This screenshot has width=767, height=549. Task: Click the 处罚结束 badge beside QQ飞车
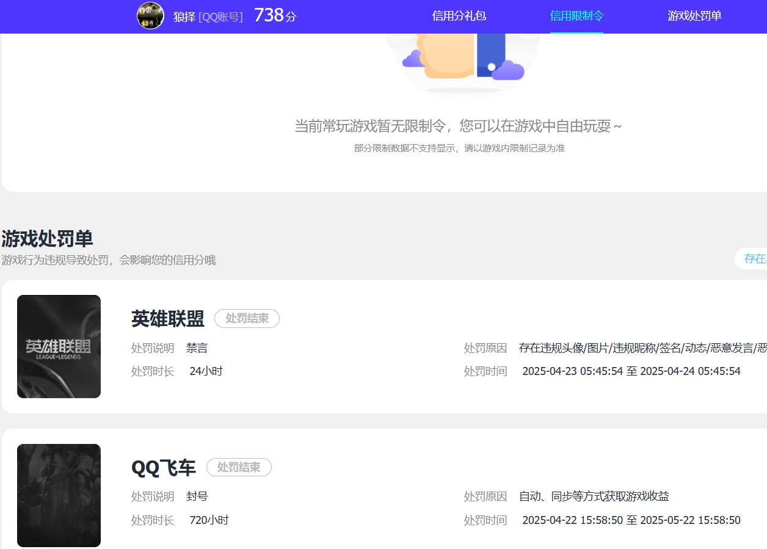tap(239, 467)
